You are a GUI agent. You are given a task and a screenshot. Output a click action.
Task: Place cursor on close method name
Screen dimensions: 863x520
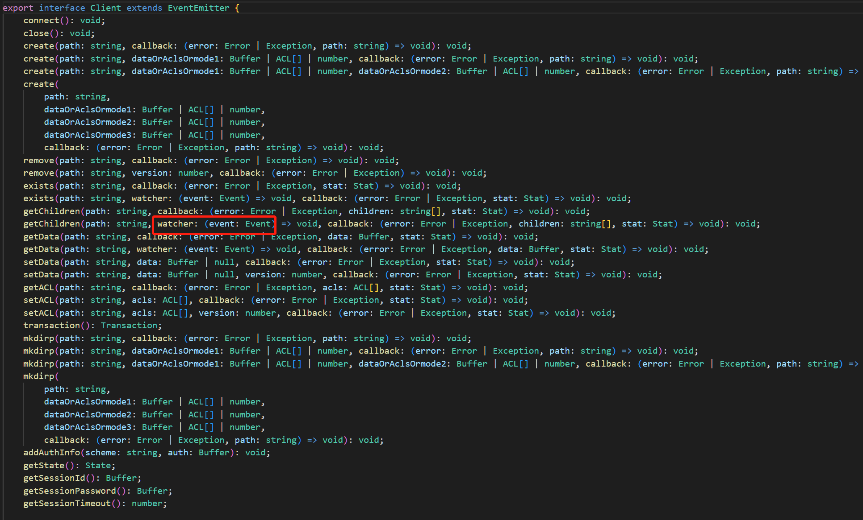coord(36,33)
